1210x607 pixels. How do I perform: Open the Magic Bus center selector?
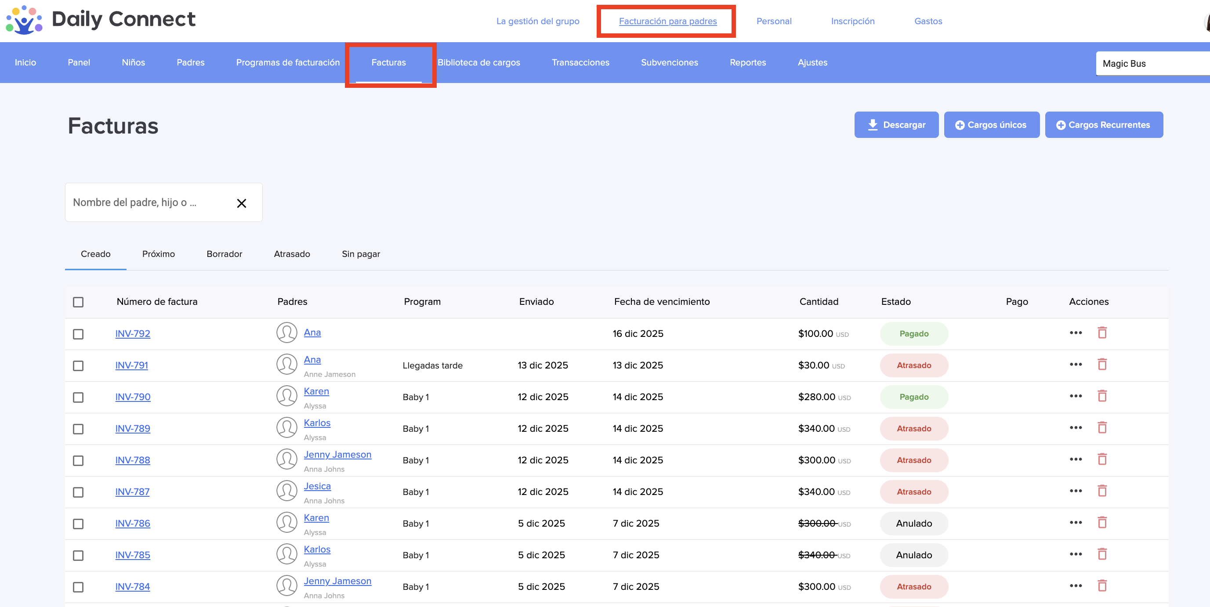click(x=1151, y=63)
